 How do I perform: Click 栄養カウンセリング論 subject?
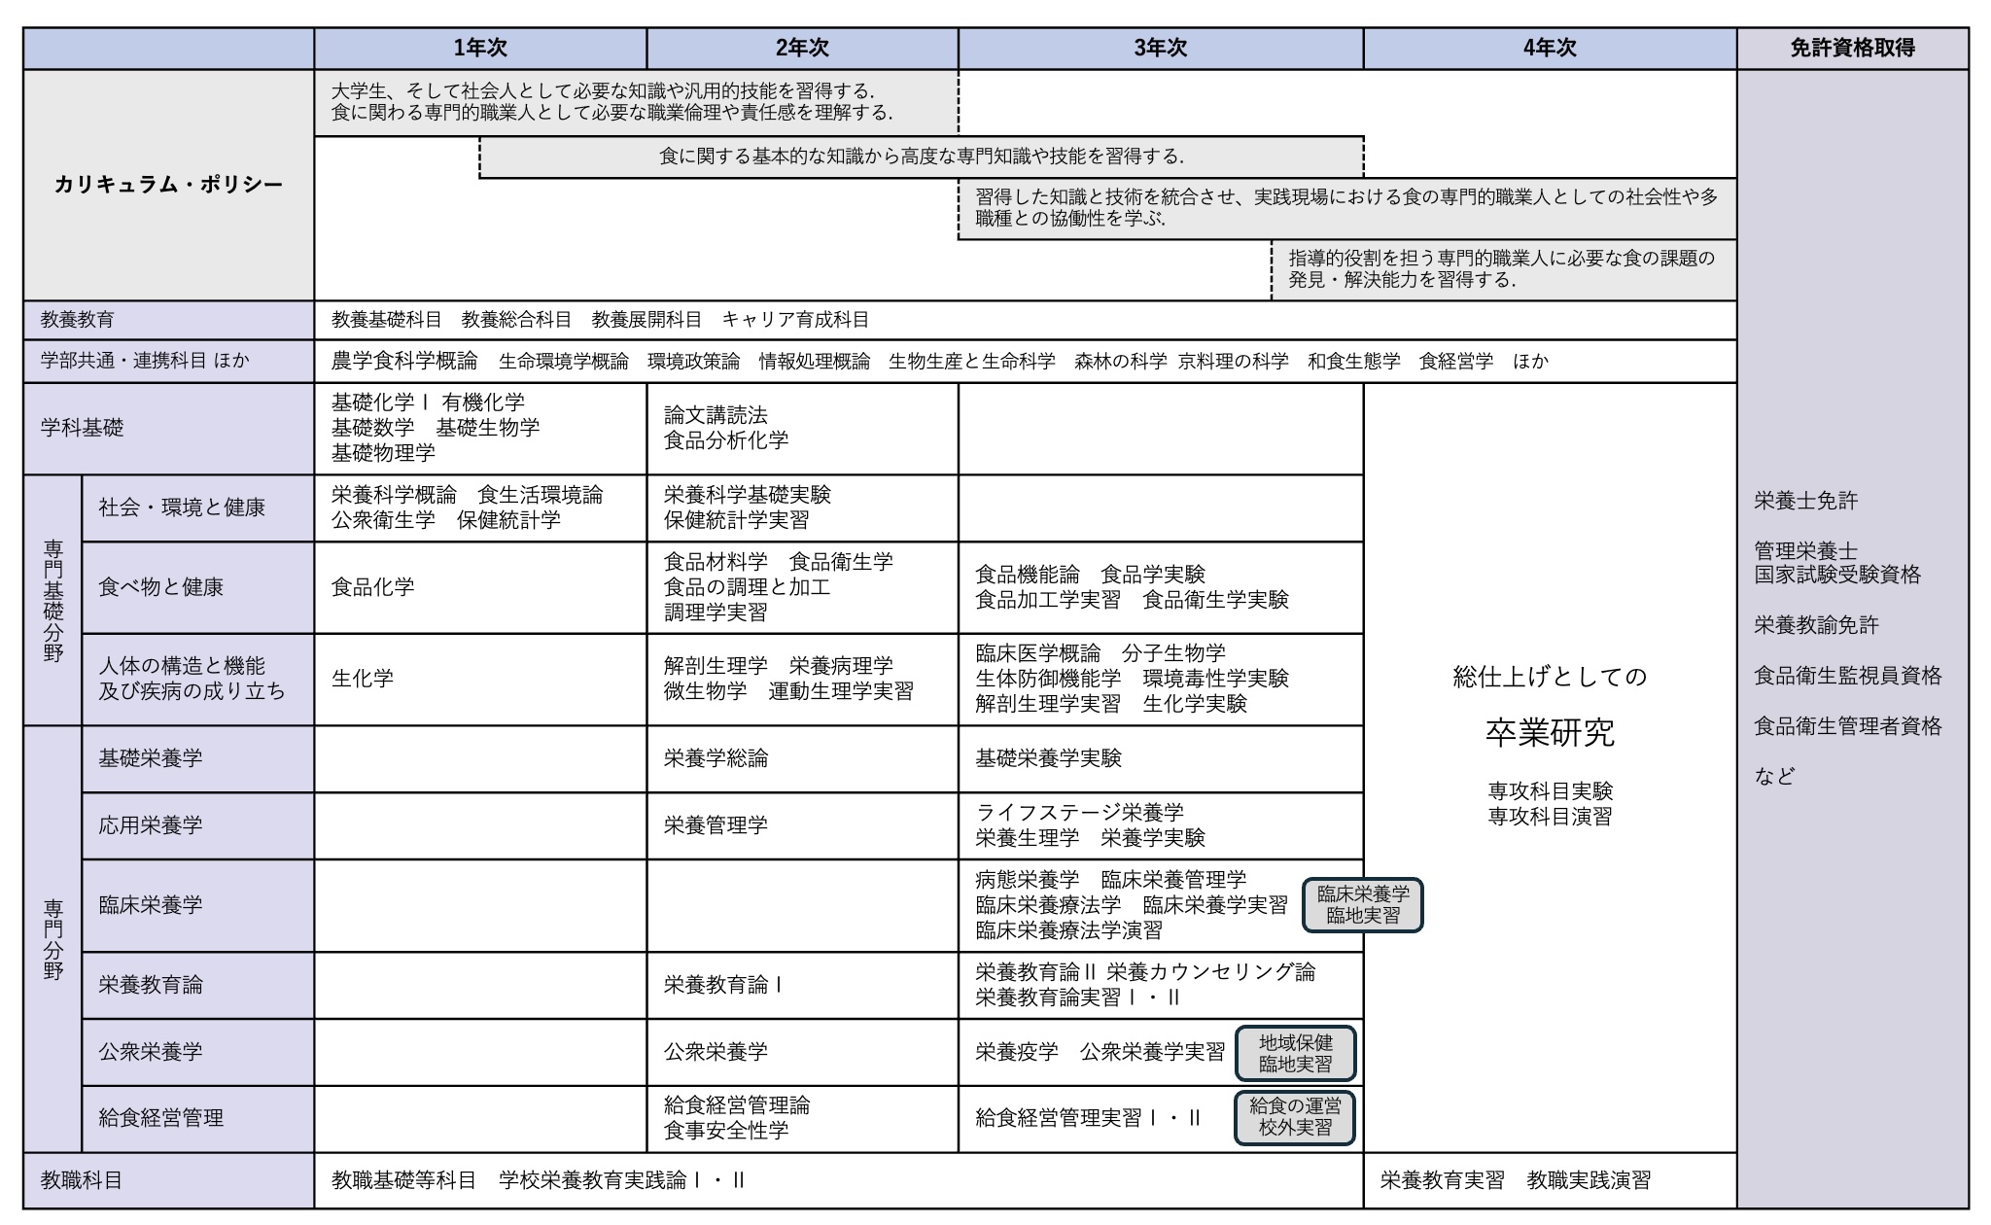[1210, 972]
